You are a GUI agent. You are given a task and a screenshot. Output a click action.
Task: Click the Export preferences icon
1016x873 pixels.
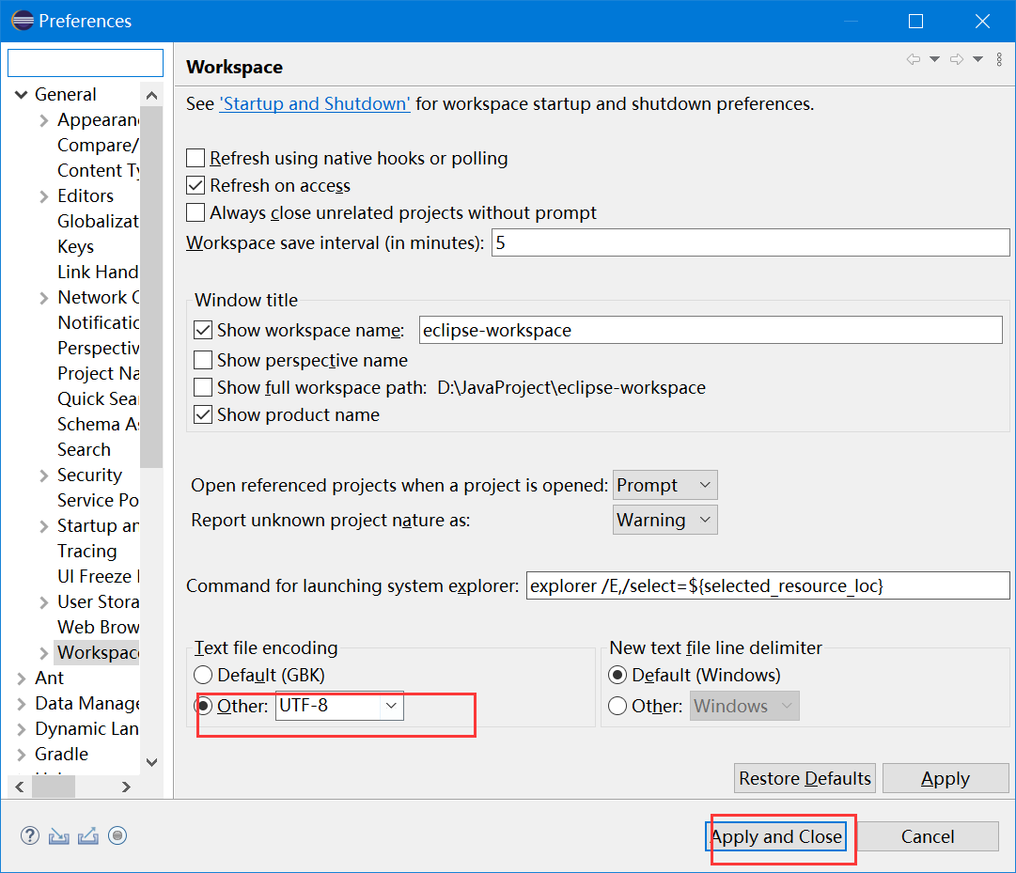click(x=88, y=836)
